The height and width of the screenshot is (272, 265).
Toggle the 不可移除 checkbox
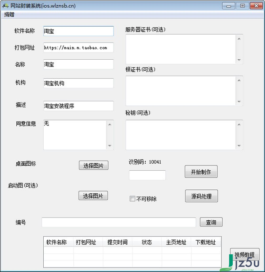click(x=132, y=199)
